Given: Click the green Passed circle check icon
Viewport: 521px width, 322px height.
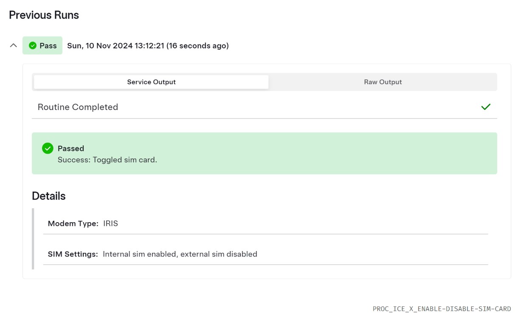Looking at the screenshot, I should (48, 148).
